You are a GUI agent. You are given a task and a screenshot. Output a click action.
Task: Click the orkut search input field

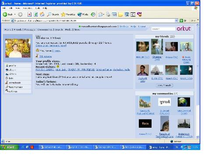tap(163, 29)
